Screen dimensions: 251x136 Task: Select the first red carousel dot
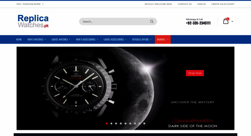[107, 123]
